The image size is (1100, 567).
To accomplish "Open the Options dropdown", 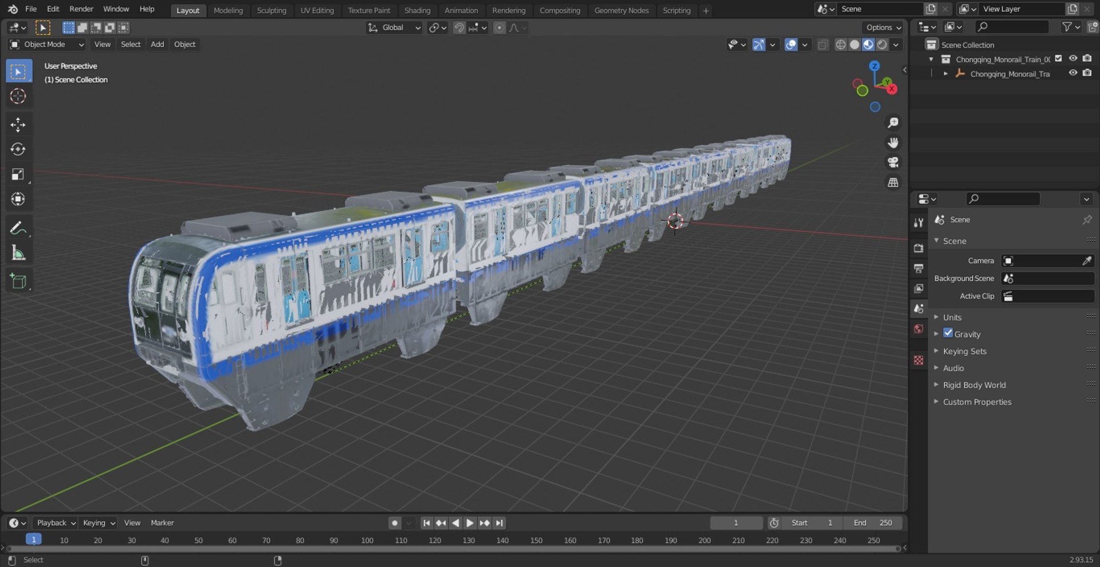I will (883, 27).
